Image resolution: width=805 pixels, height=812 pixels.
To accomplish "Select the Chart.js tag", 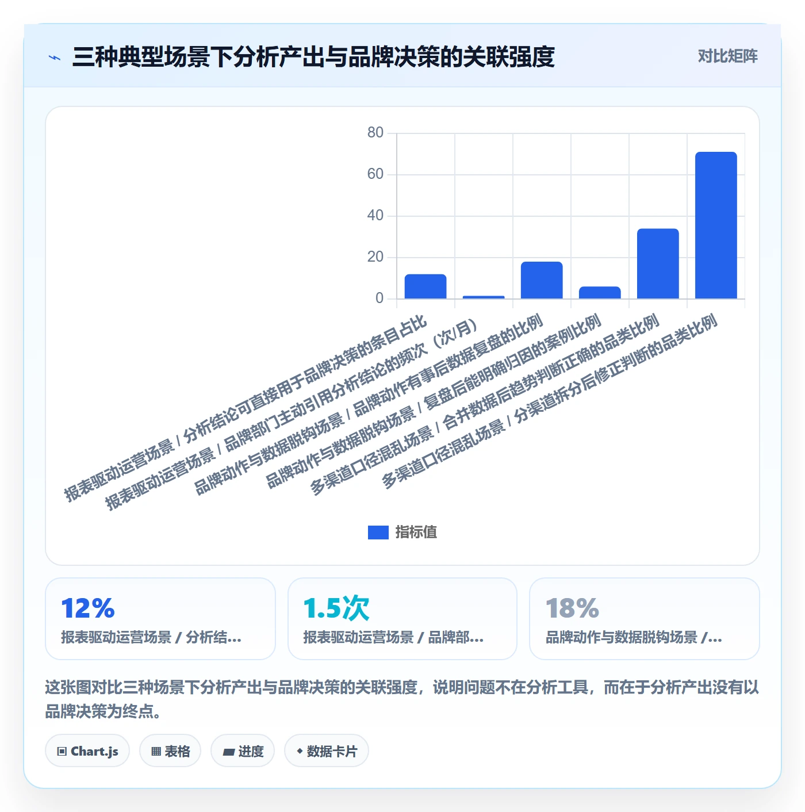I will tap(87, 751).
